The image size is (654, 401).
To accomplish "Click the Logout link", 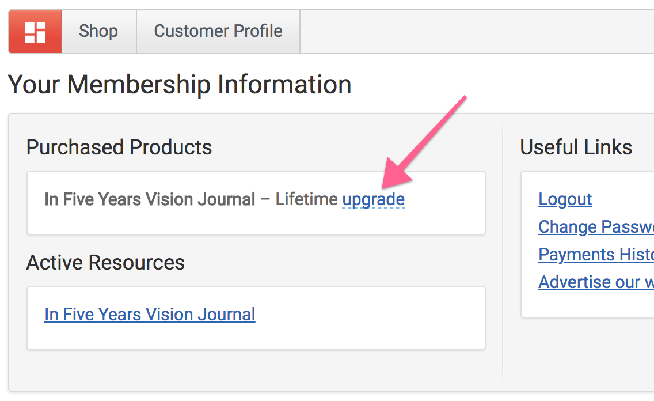I will click(x=565, y=199).
